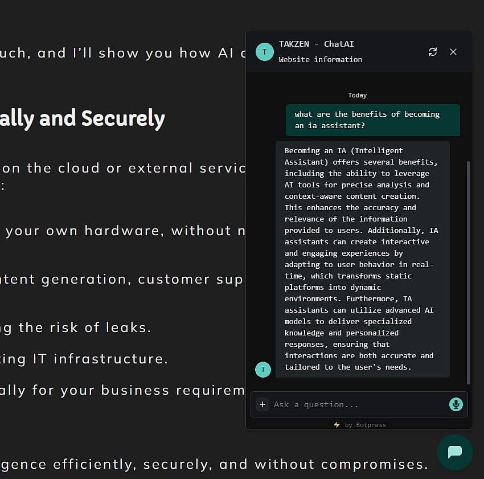Click the Botpress lightning bolt icon
Image resolution: width=484 pixels, height=479 pixels.
[x=337, y=425]
